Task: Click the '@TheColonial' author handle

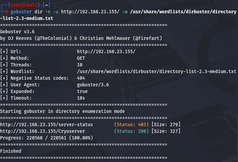Action: (53, 38)
